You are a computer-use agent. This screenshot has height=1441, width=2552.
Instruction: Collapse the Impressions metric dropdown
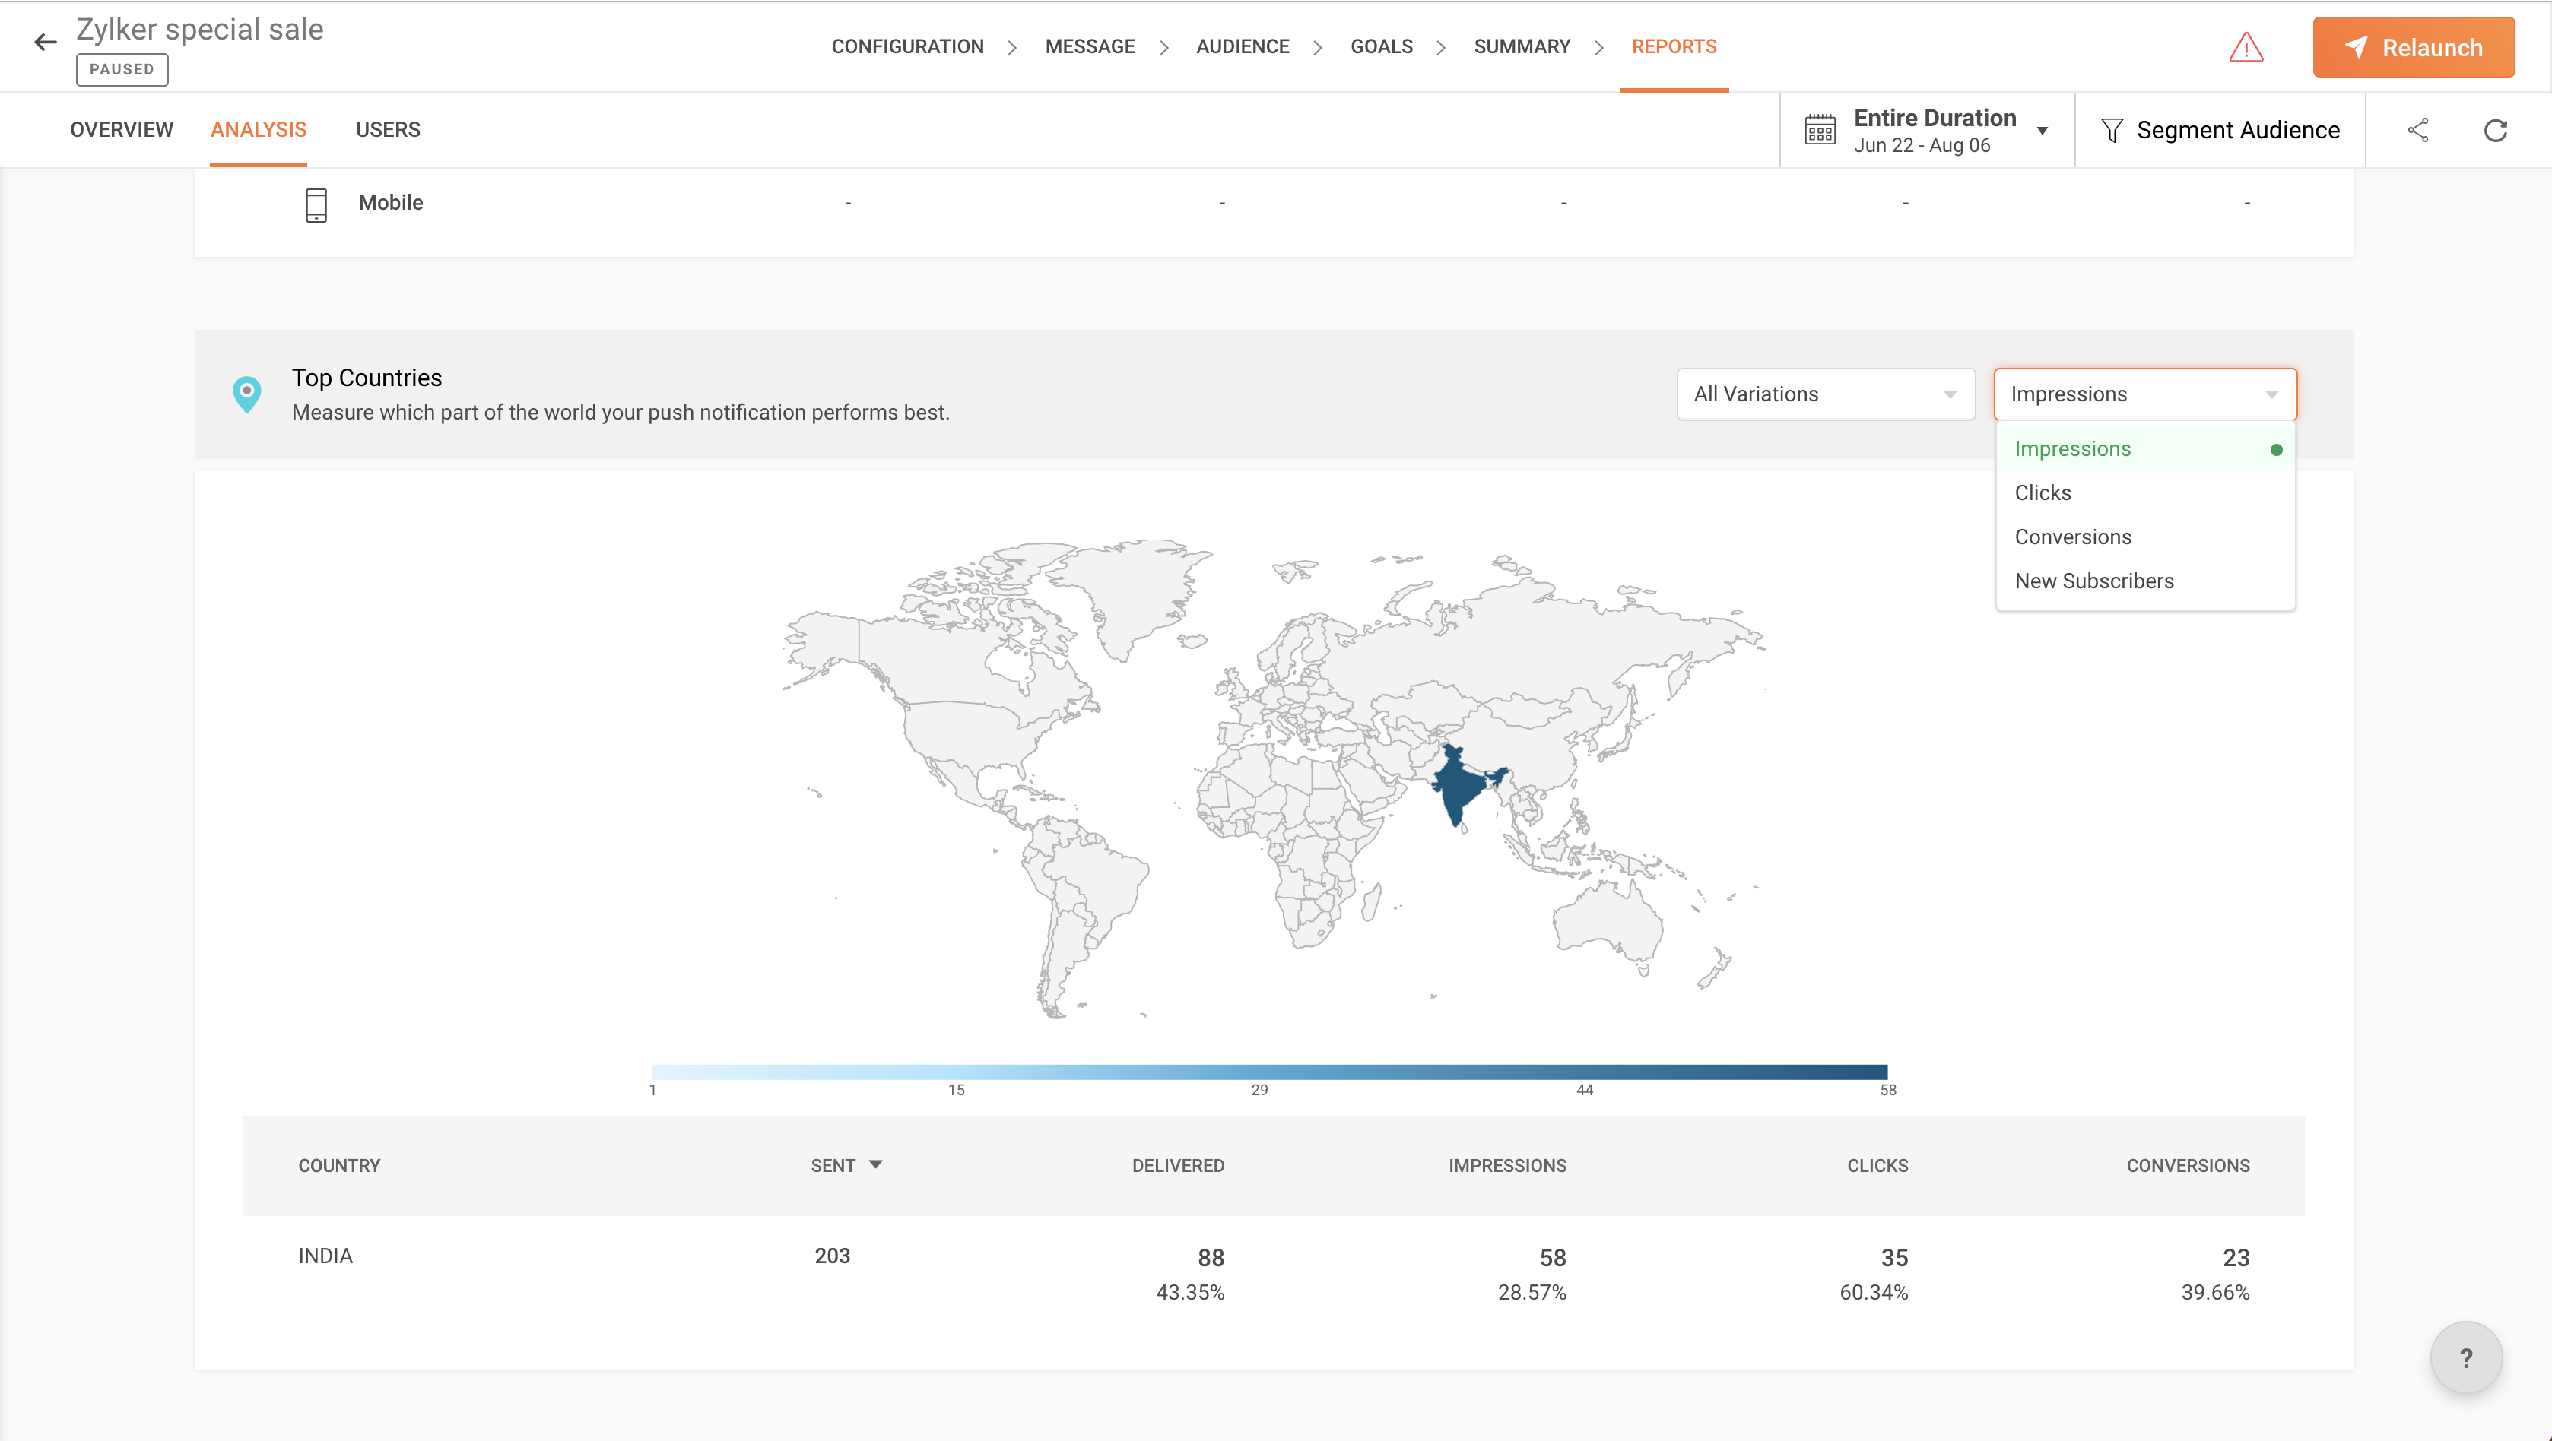pos(2144,394)
